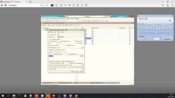175x98 pixels.
Task: Toggle 'Запретить добавление незарегистрированных карт' checkbox
Action: tap(49, 61)
